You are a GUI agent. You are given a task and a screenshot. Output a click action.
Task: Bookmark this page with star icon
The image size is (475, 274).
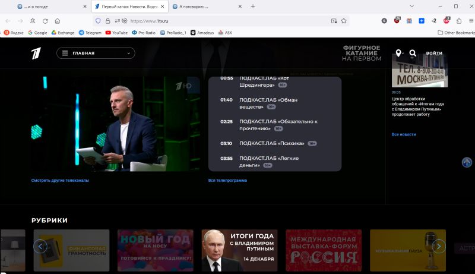click(x=344, y=21)
